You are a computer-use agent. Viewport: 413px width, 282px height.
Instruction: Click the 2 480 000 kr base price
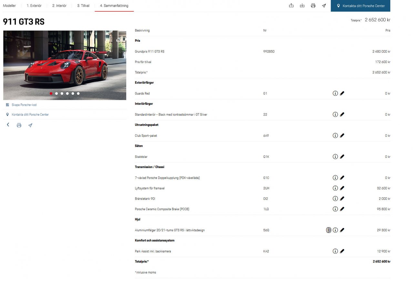pyautogui.click(x=381, y=51)
